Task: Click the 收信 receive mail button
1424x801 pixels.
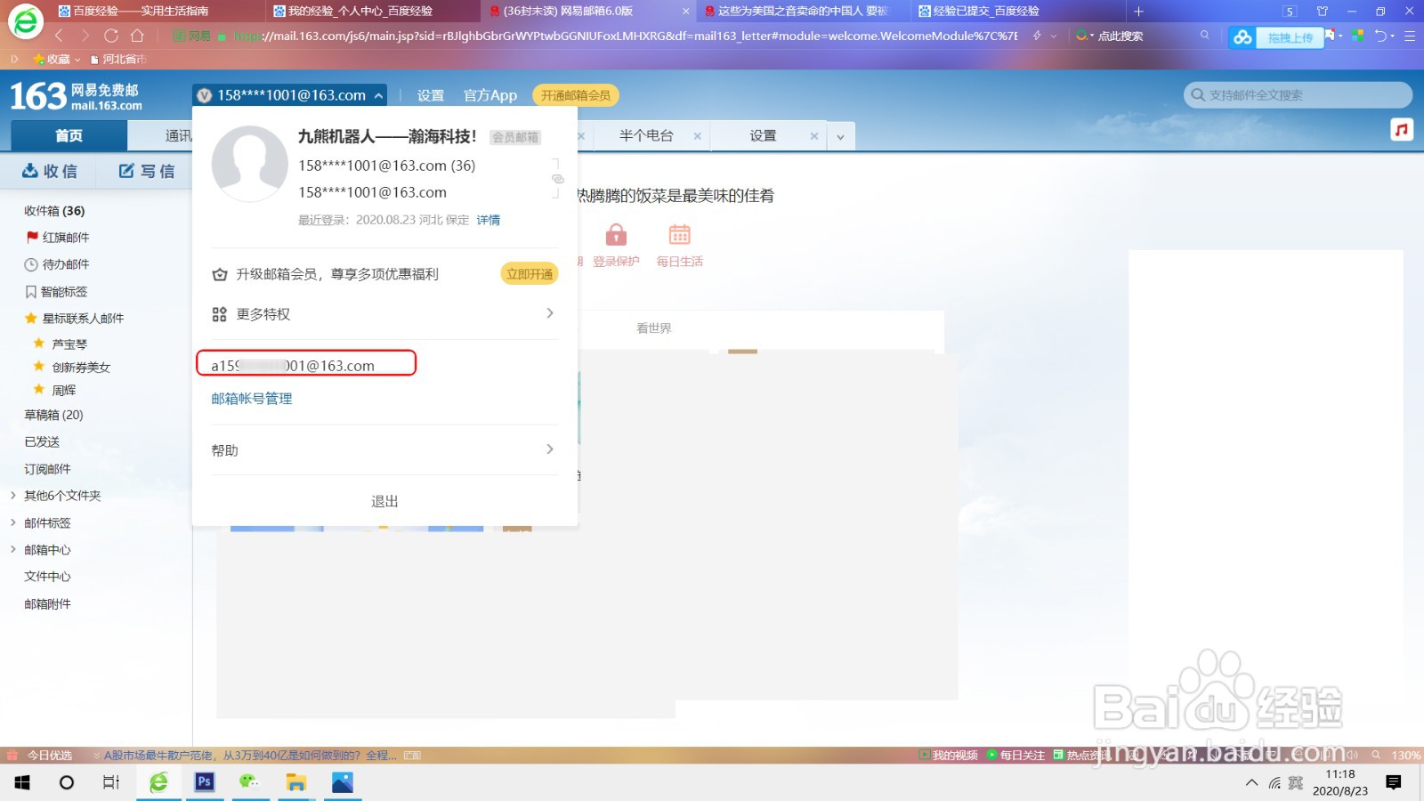Action: click(x=50, y=171)
